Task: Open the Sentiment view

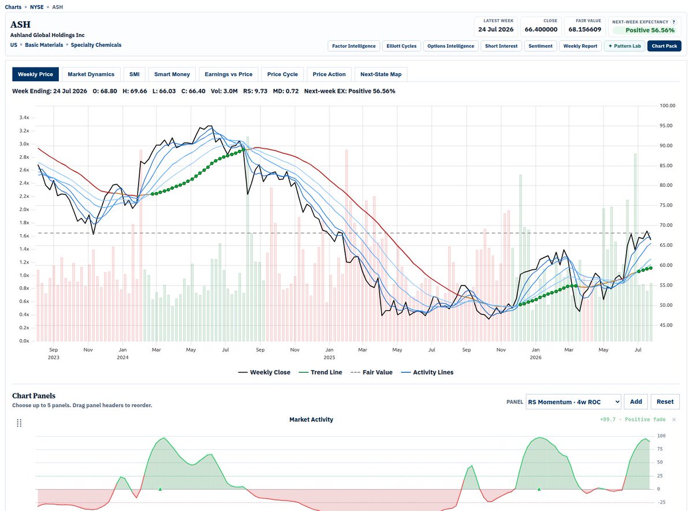Action: 540,46
